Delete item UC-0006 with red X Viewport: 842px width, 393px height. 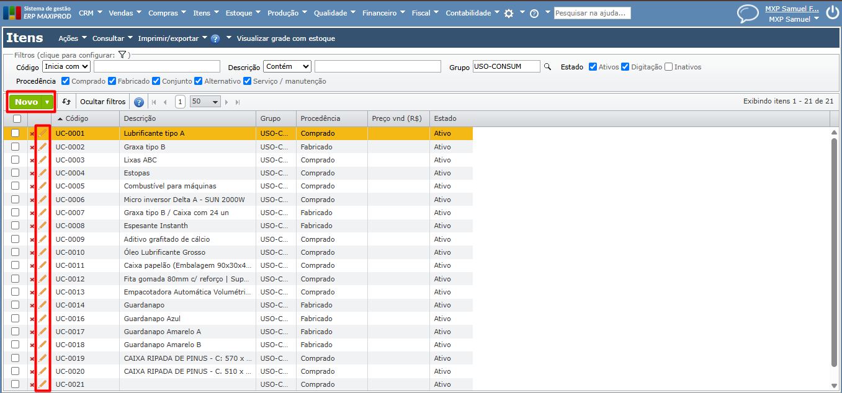(x=32, y=200)
